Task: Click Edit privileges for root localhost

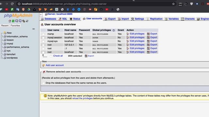Action: click(137, 52)
